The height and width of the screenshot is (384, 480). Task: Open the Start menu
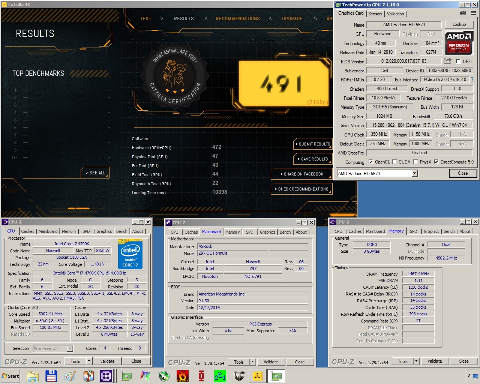pos(10,376)
